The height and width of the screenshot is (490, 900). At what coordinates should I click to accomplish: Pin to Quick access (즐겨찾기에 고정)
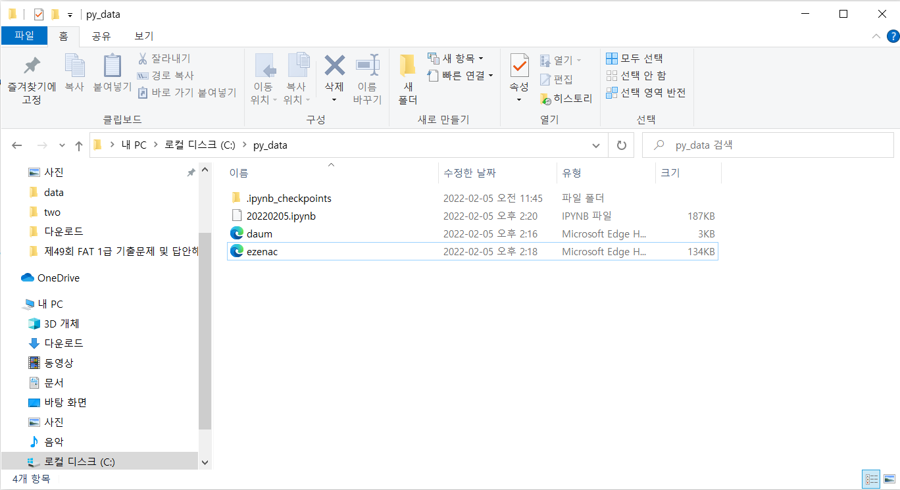click(32, 80)
